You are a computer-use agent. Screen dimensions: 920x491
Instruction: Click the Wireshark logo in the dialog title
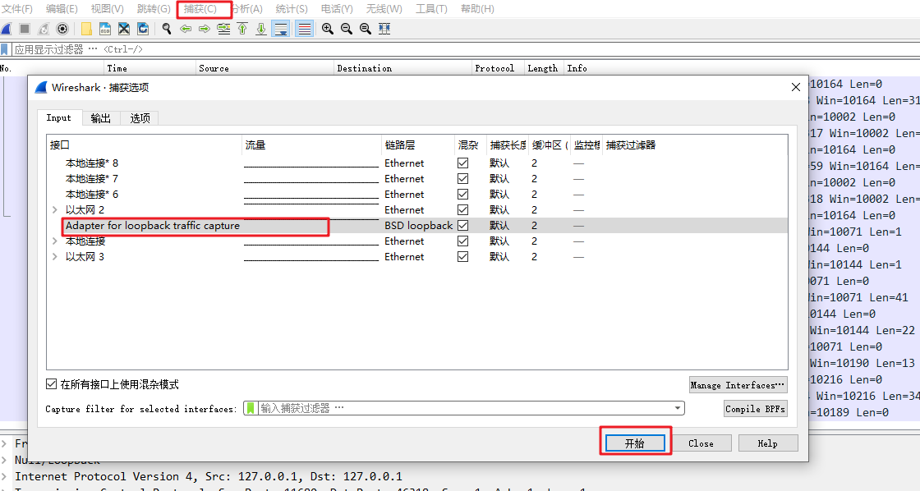click(40, 87)
